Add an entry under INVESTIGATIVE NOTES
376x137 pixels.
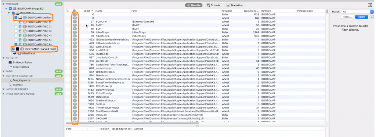pyautogui.click(x=58, y=94)
